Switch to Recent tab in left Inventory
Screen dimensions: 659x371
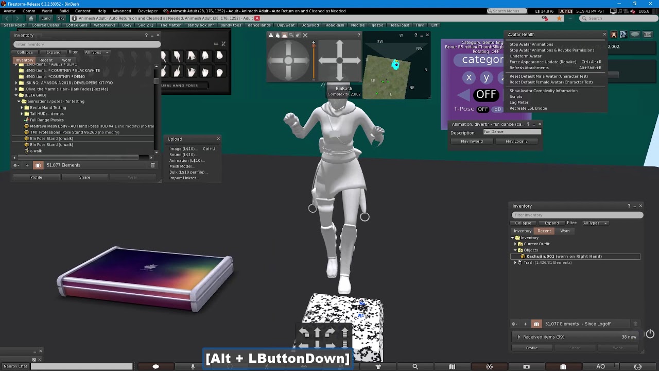click(46, 60)
